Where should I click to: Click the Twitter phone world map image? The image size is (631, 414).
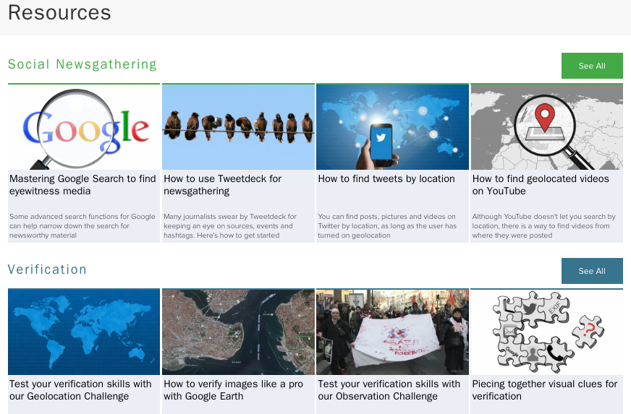[392, 127]
